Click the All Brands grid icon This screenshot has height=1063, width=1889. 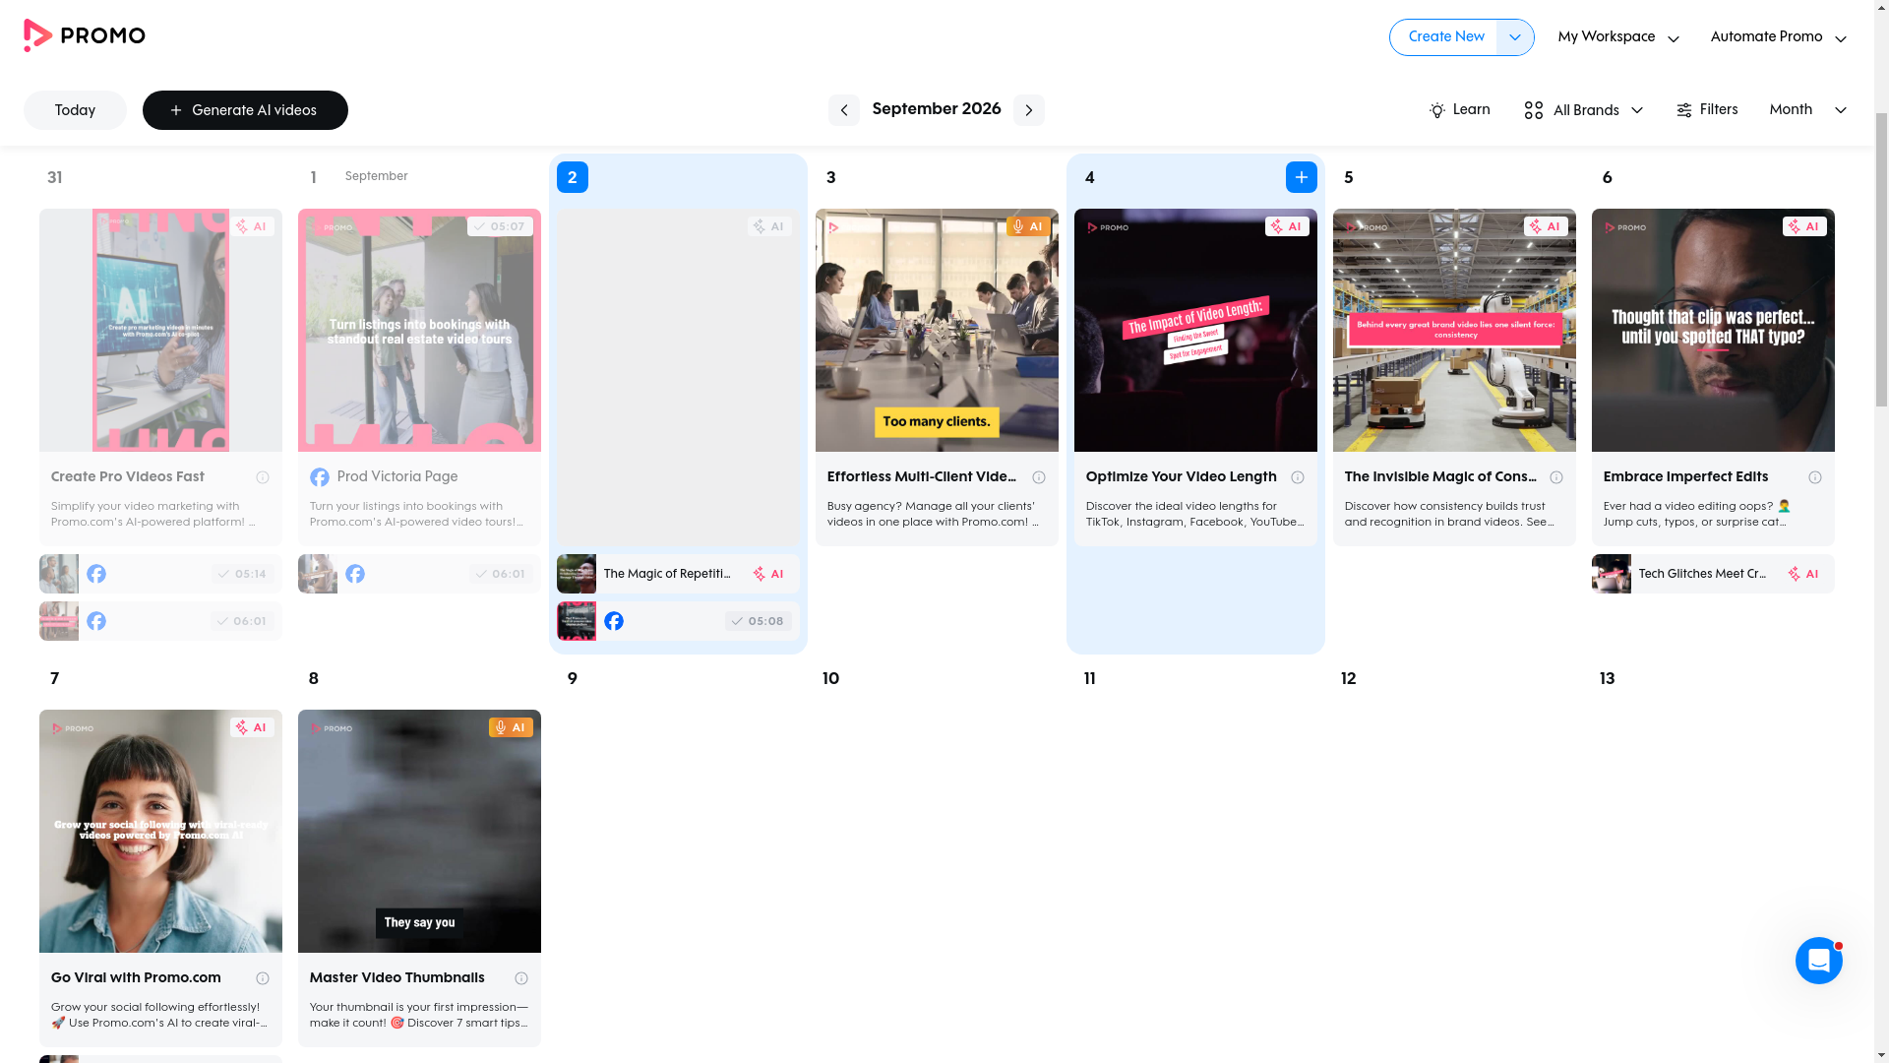[1533, 110]
